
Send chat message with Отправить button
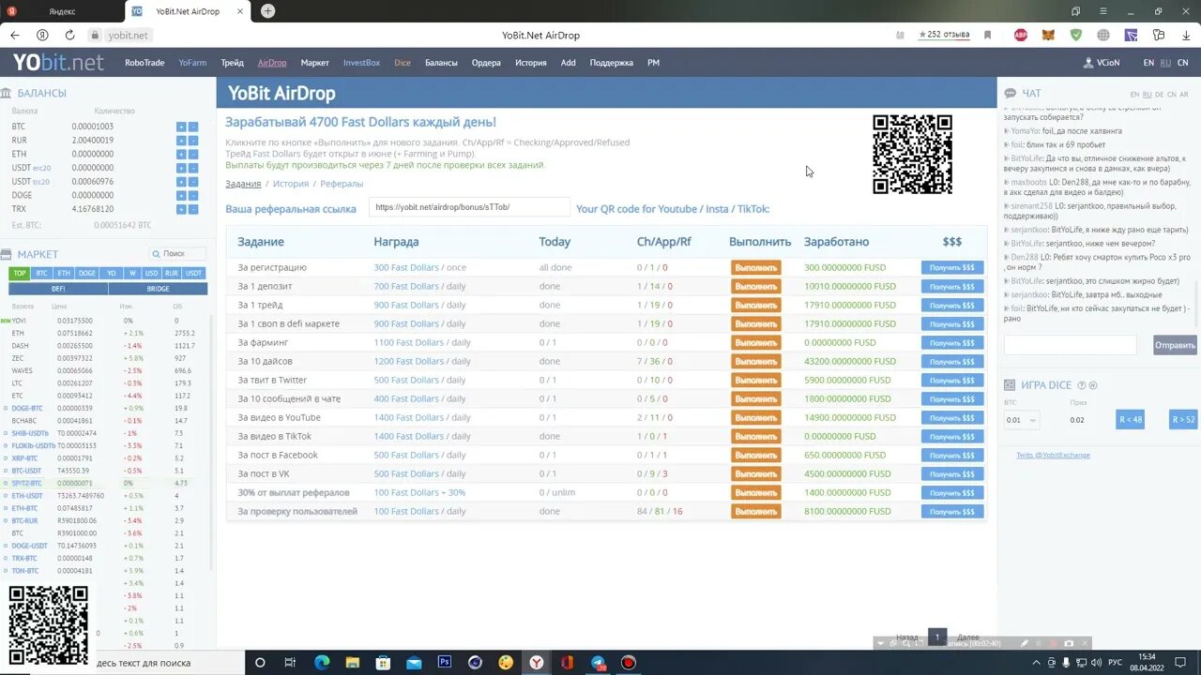click(x=1175, y=345)
